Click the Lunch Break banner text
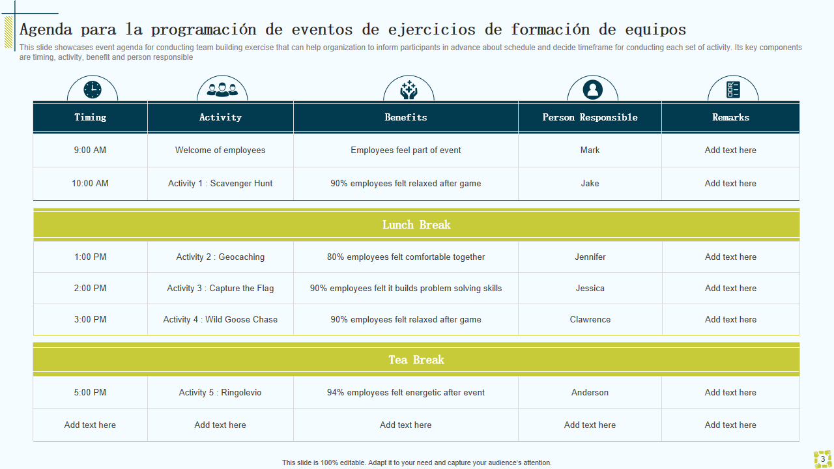 click(x=416, y=225)
